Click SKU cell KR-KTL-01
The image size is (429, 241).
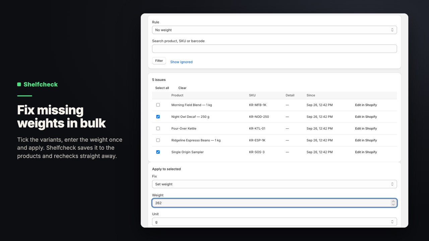(257, 129)
